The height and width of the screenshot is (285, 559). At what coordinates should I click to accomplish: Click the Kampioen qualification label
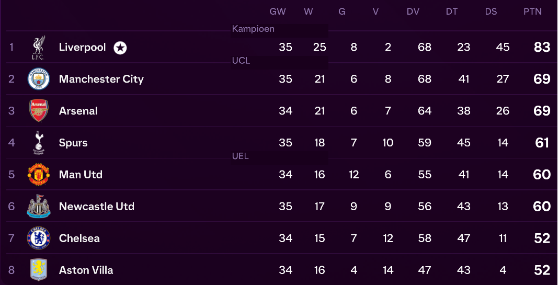coord(253,29)
